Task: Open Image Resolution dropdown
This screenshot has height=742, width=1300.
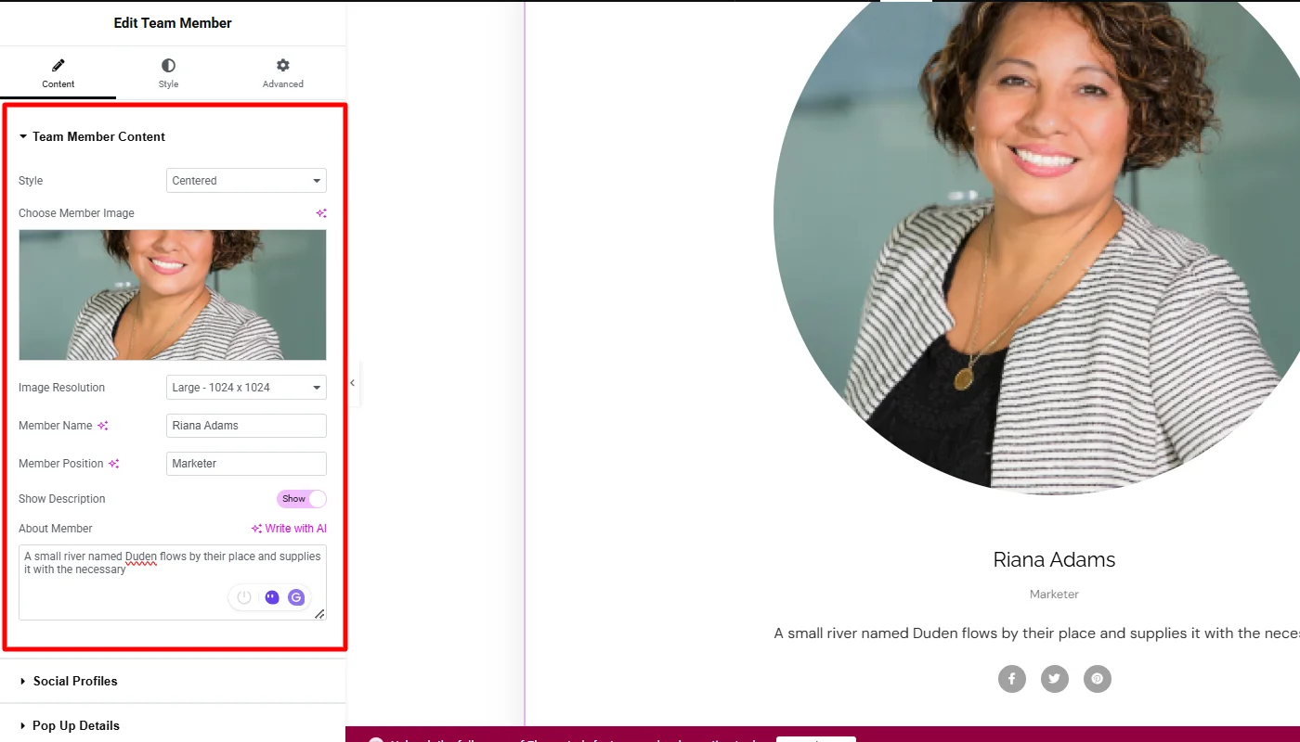Action: [246, 388]
